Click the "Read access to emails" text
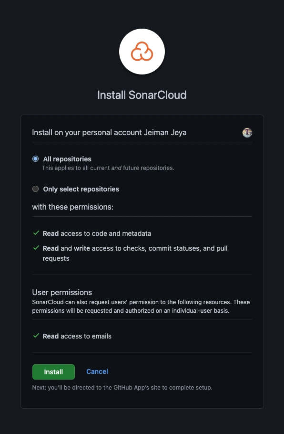Image resolution: width=284 pixels, height=434 pixels. 77,336
